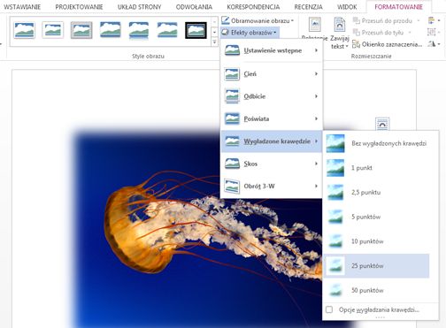Open Przesuń do tyłu dropdown arrow

[410, 33]
